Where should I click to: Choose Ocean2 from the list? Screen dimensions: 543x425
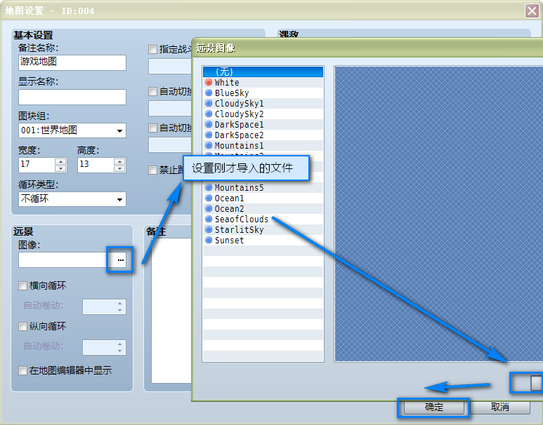click(x=263, y=208)
